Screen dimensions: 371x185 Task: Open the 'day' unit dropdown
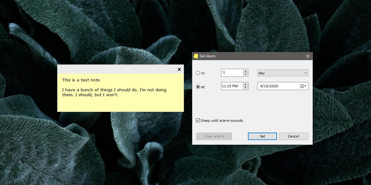(x=283, y=73)
